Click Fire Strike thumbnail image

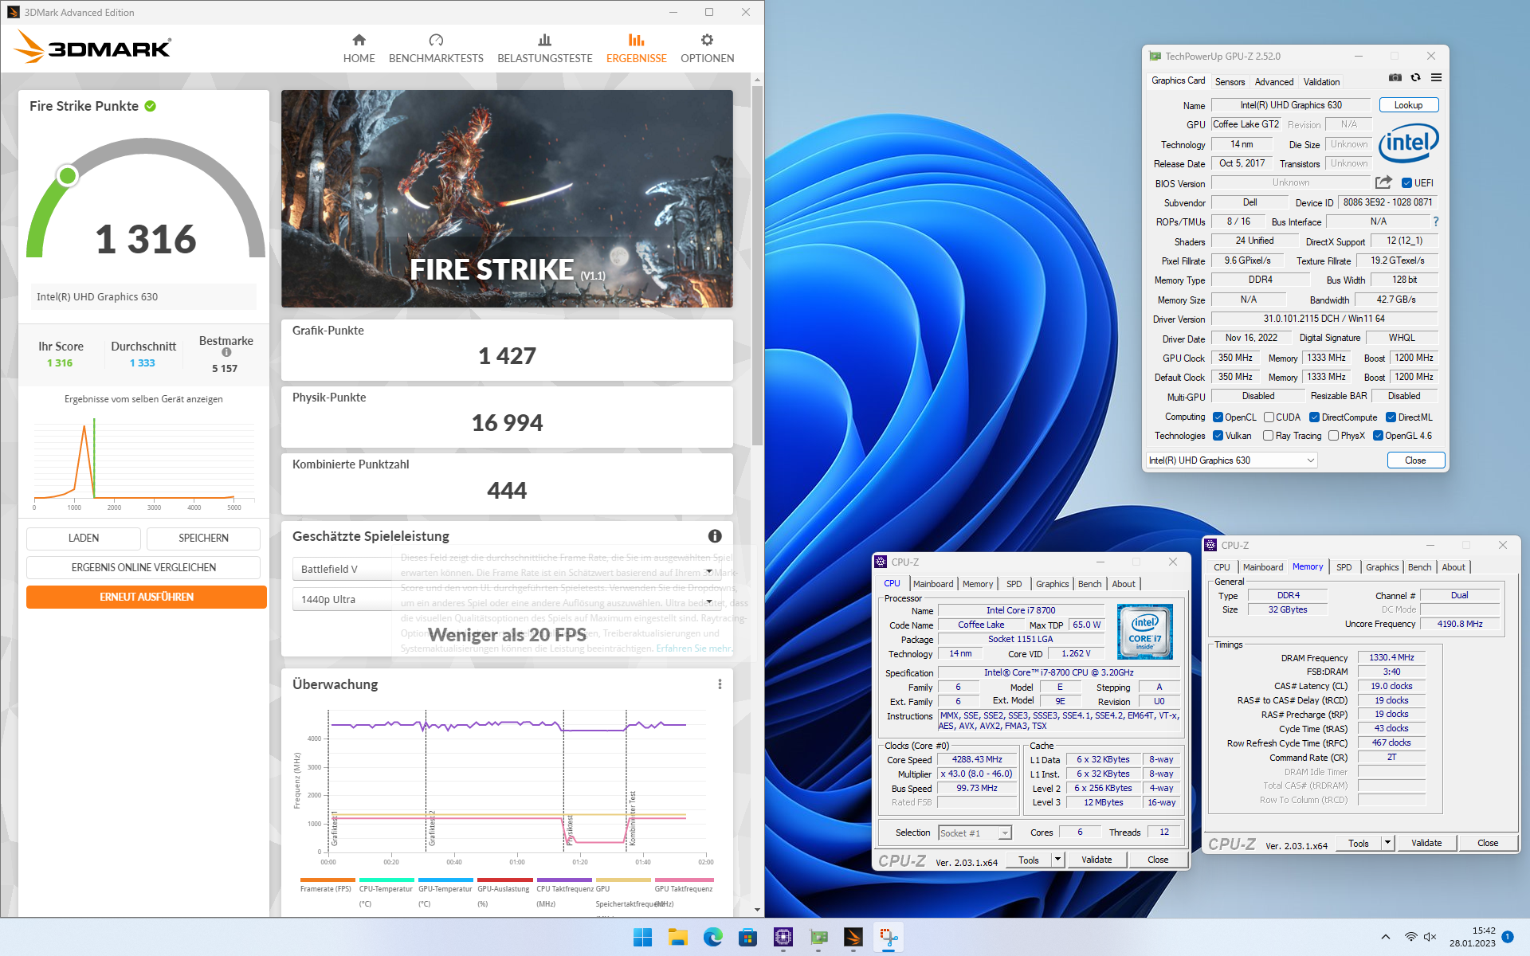tap(507, 198)
